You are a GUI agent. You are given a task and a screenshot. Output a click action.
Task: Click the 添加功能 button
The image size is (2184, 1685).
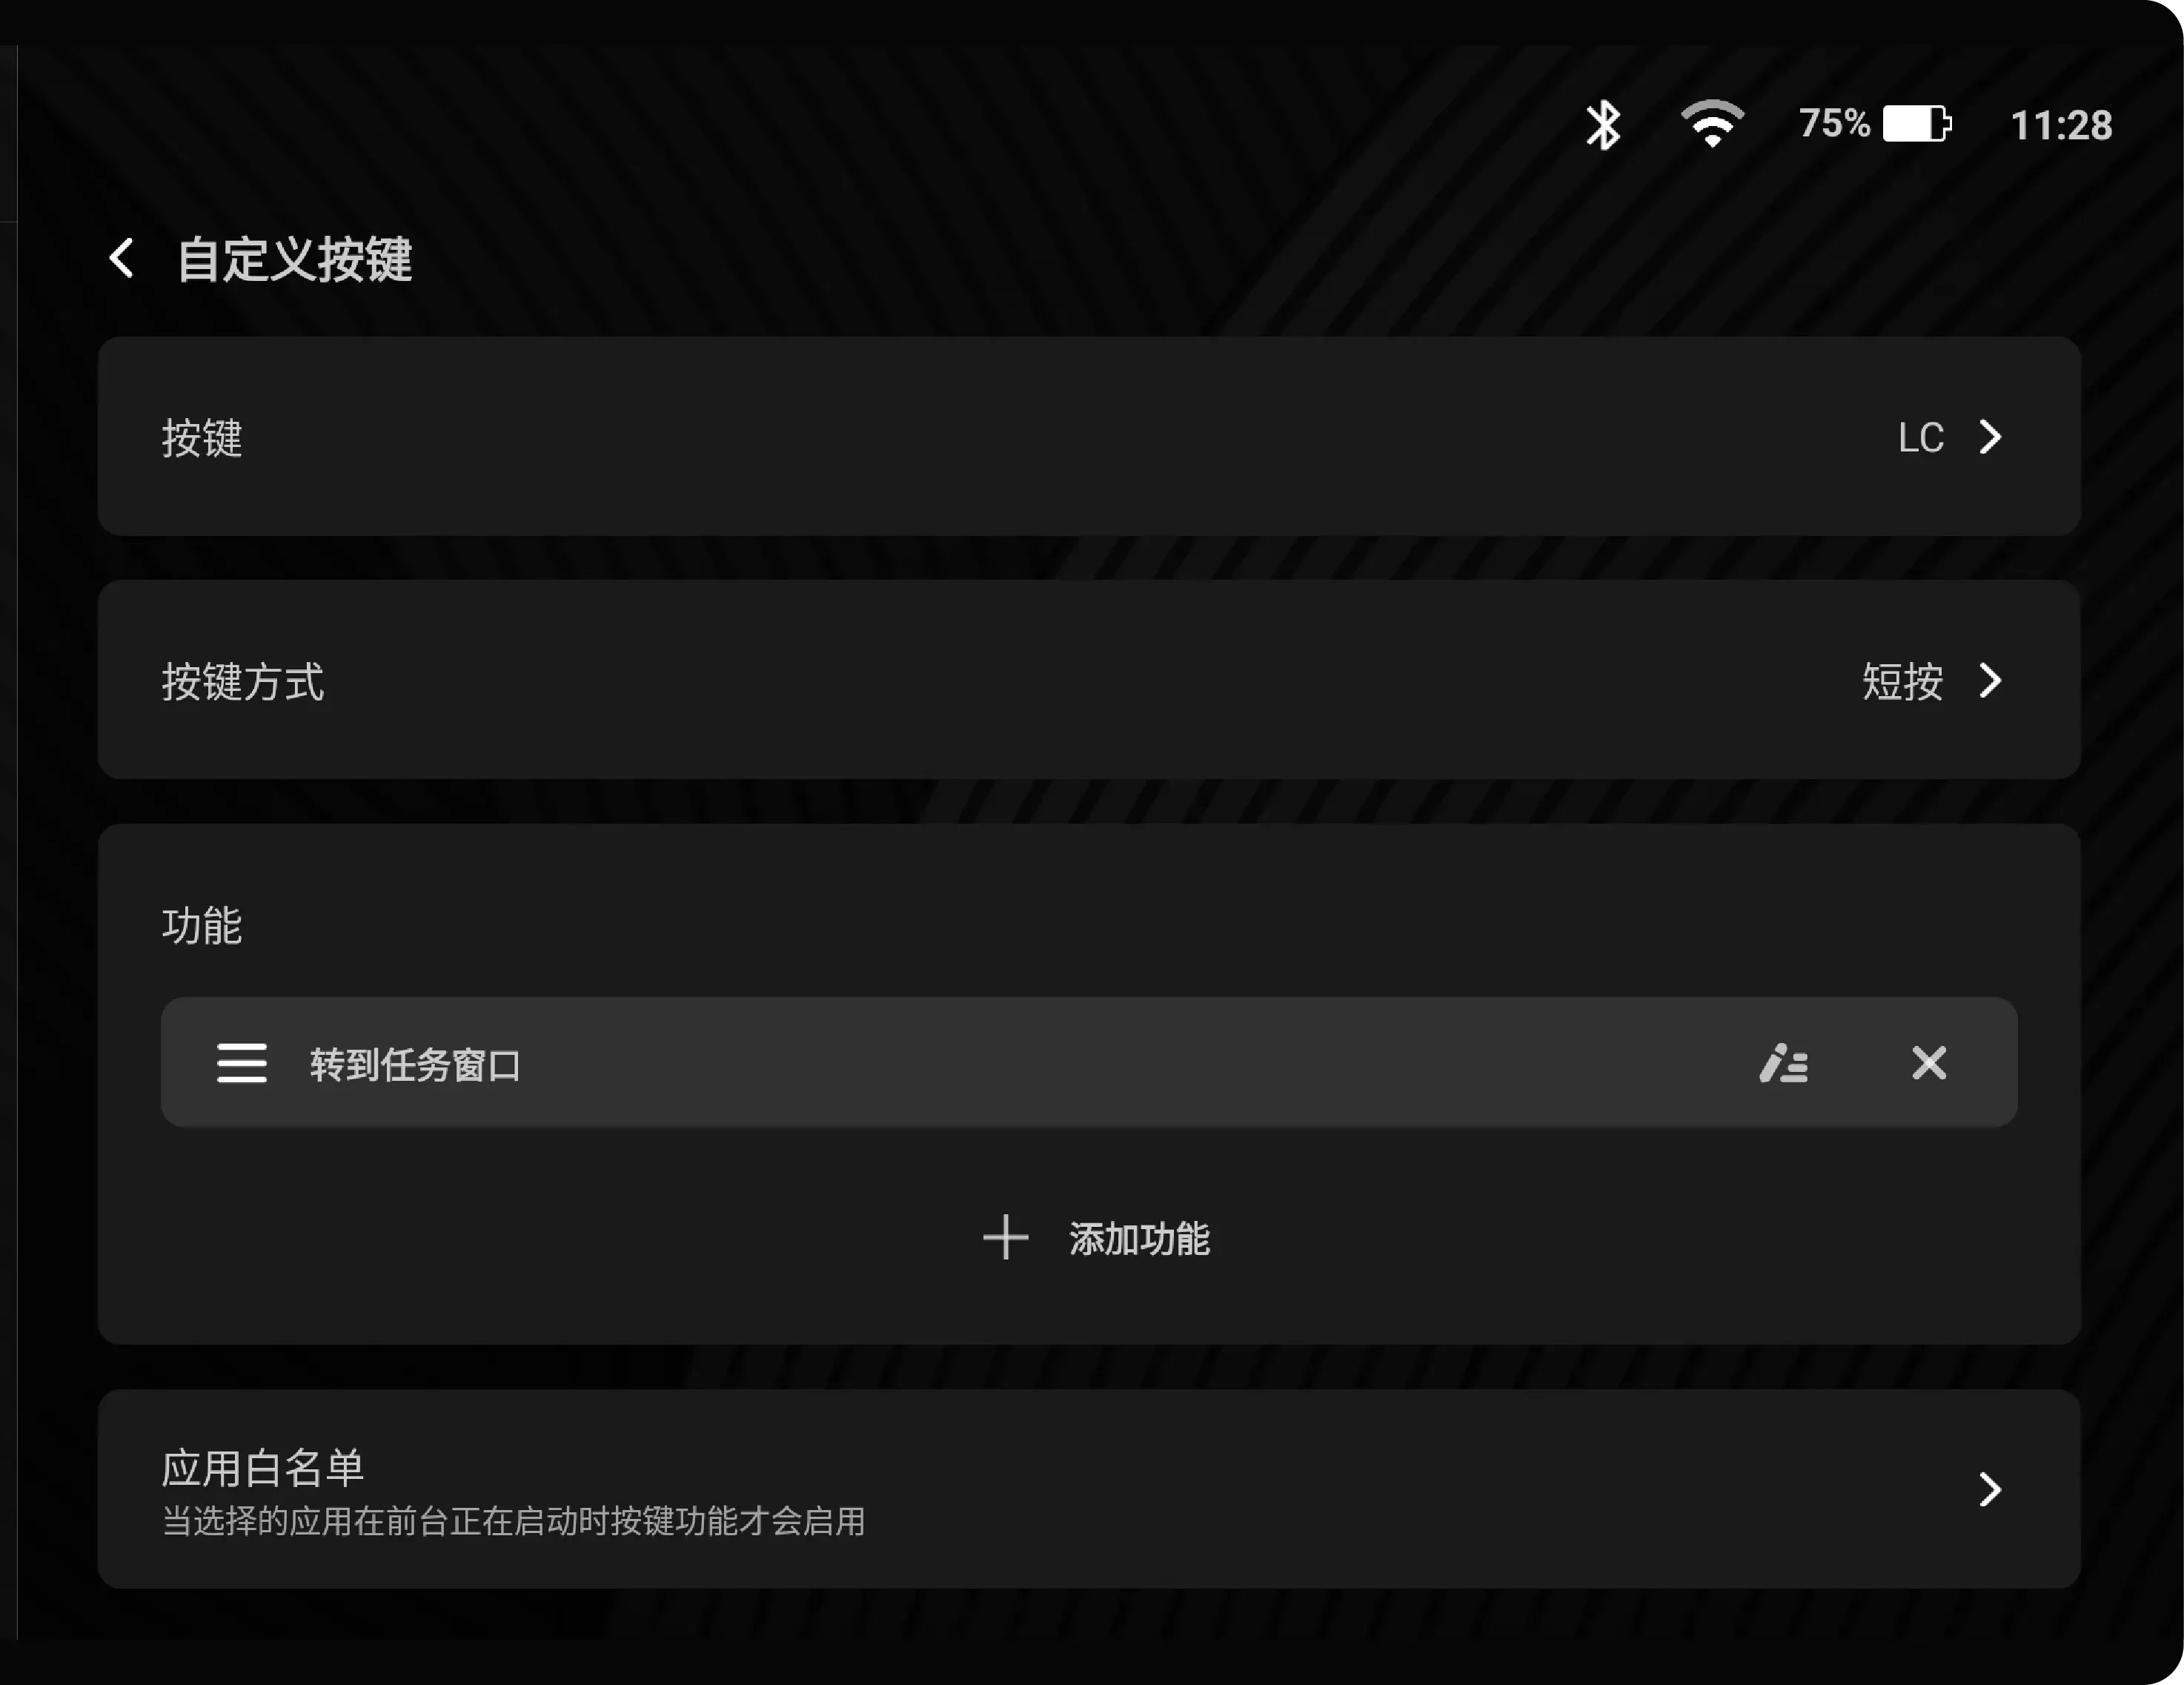tap(1096, 1239)
